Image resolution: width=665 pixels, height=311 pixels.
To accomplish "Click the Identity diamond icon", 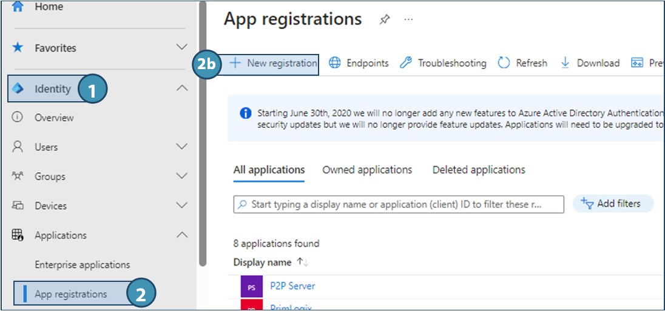I will tap(18, 89).
